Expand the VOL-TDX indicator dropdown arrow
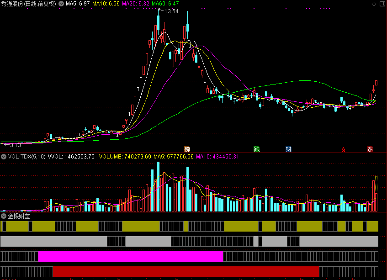 [x=4, y=157]
